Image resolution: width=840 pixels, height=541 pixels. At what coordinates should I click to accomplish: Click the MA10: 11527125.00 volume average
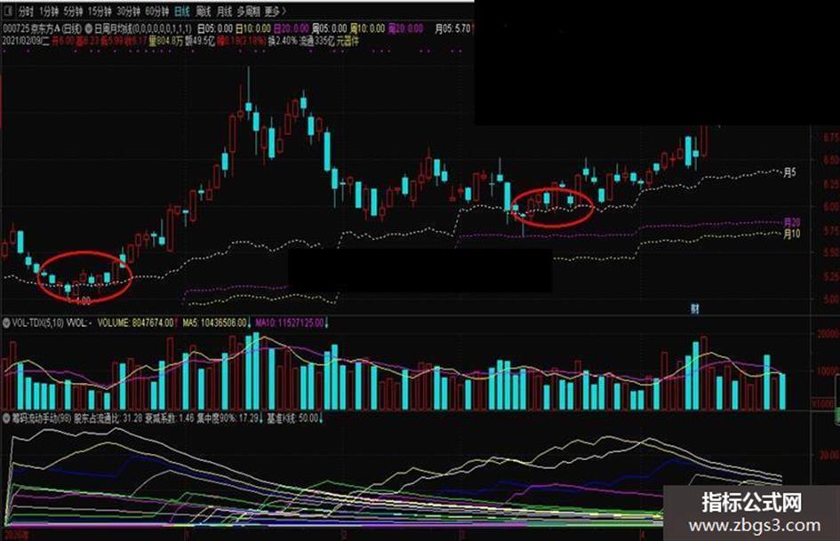[289, 322]
